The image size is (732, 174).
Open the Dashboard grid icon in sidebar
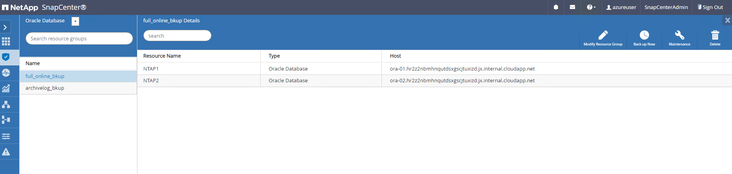tap(6, 42)
